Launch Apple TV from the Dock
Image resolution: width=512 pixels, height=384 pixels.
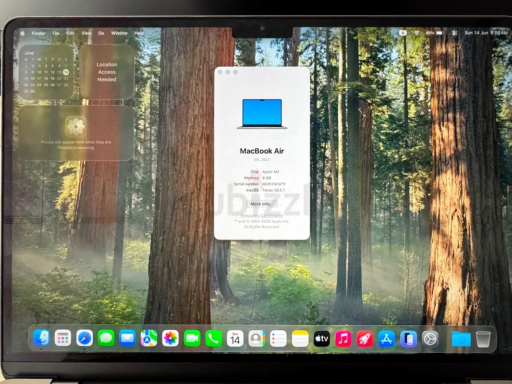coord(322,339)
